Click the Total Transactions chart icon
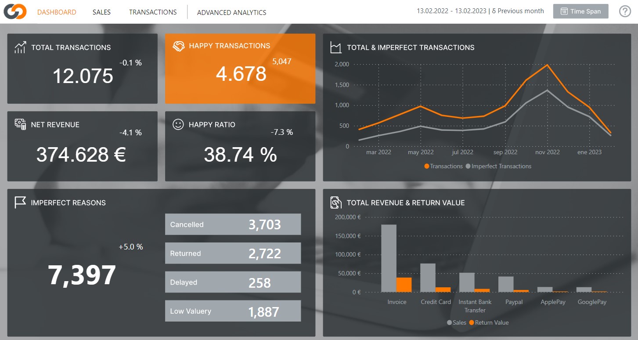The width and height of the screenshot is (638, 340). point(20,47)
